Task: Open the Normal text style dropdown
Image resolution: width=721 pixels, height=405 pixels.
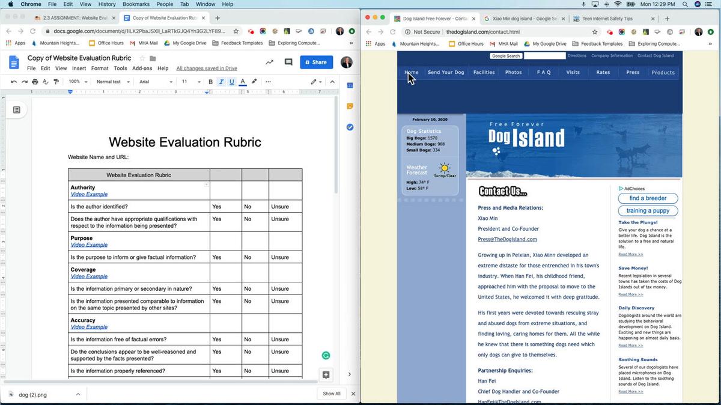Action: (x=113, y=82)
